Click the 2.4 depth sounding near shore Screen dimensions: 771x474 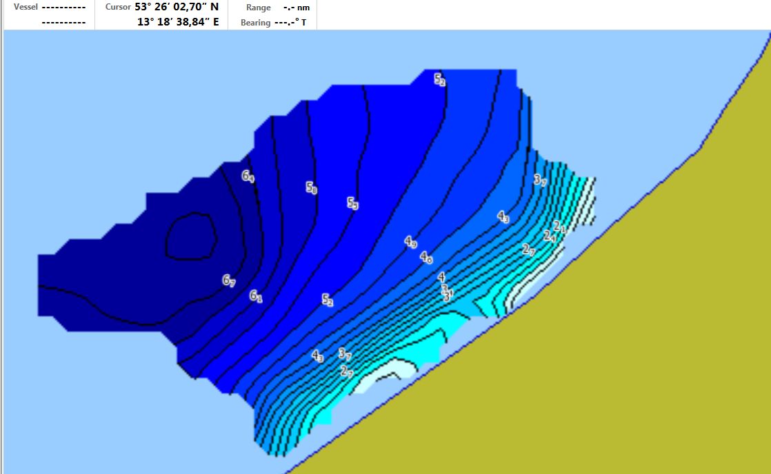point(550,236)
